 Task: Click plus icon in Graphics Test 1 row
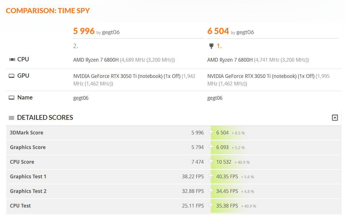[211, 176]
